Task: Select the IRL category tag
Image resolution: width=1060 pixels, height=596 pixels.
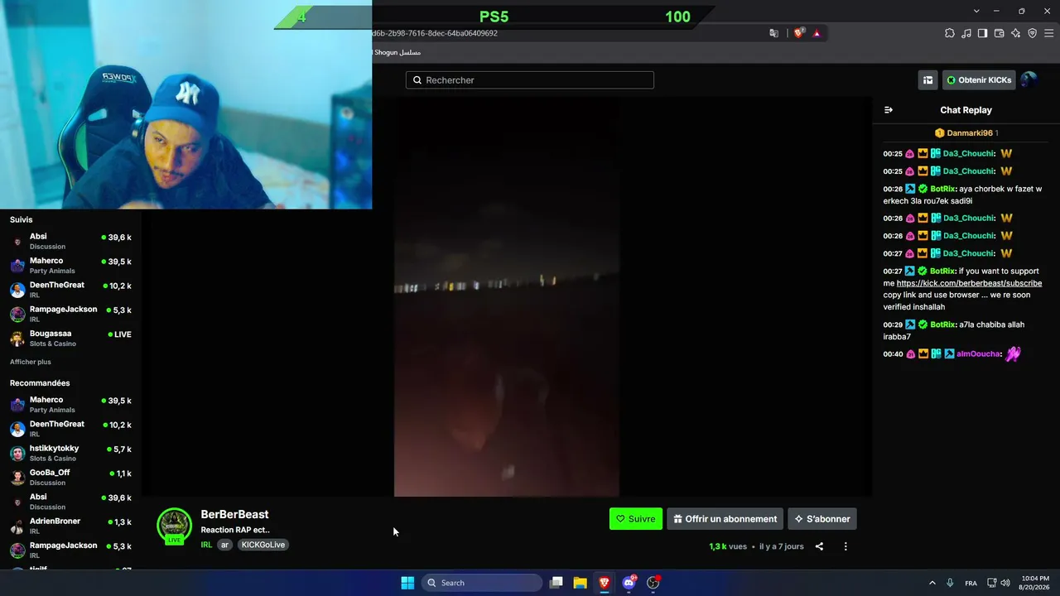Action: (x=206, y=545)
